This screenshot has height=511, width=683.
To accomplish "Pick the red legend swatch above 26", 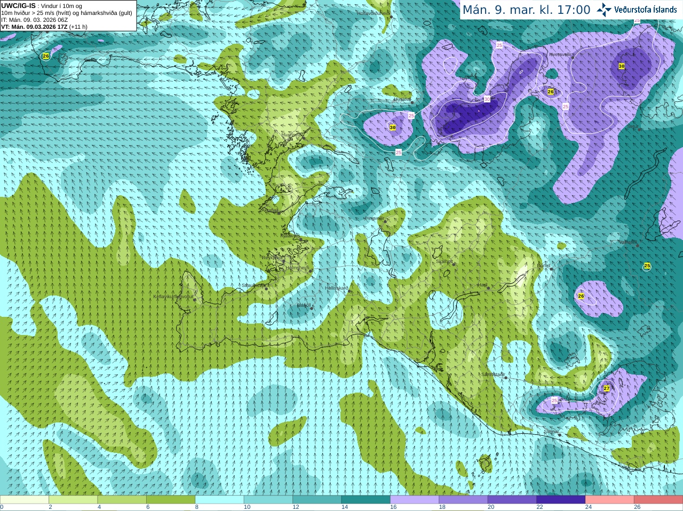I will 658,500.
